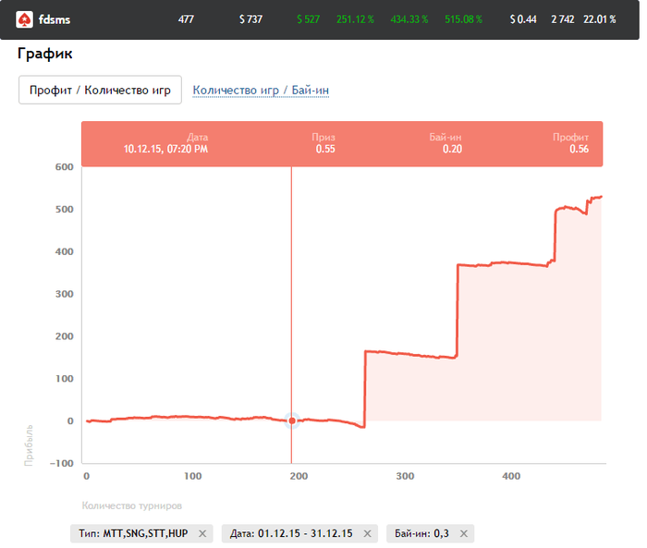
Task: Click the 300 label on the X axis
Action: (x=405, y=476)
